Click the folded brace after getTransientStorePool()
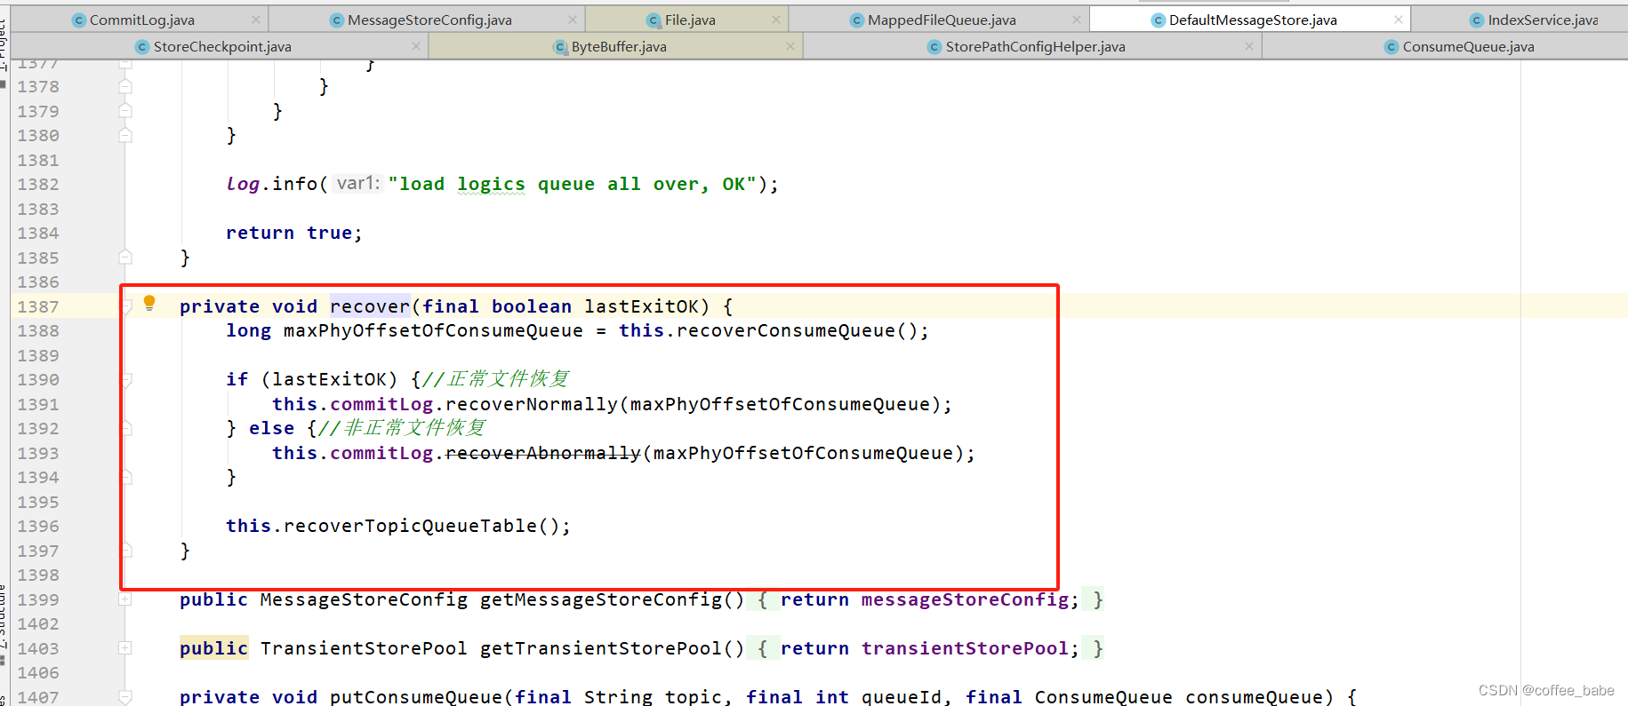 [762, 648]
